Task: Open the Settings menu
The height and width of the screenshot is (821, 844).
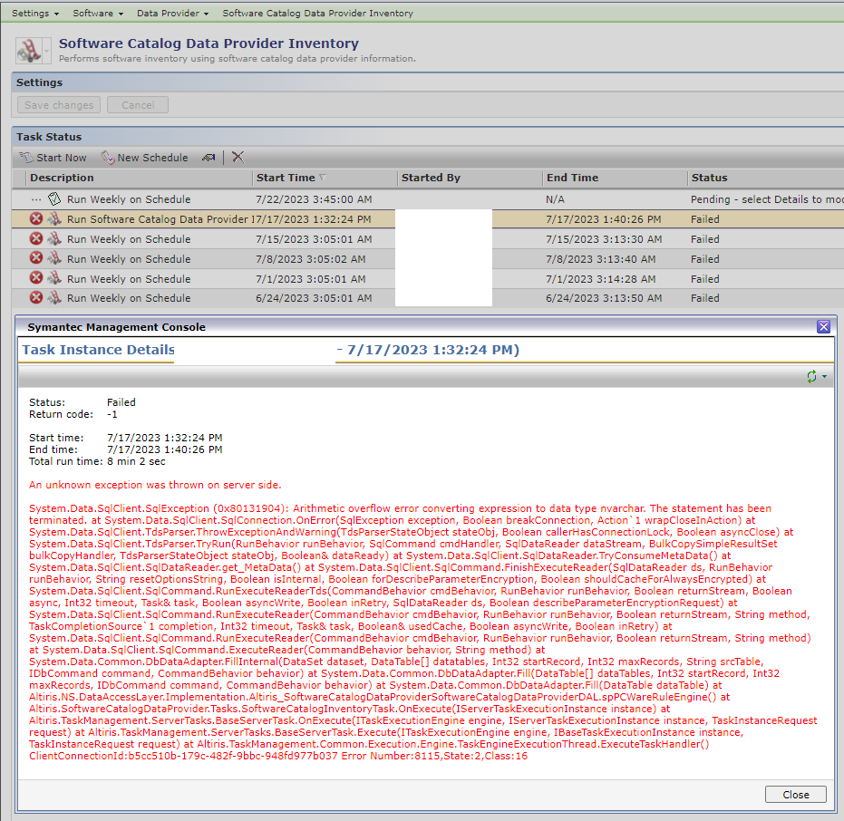Action: pyautogui.click(x=35, y=13)
